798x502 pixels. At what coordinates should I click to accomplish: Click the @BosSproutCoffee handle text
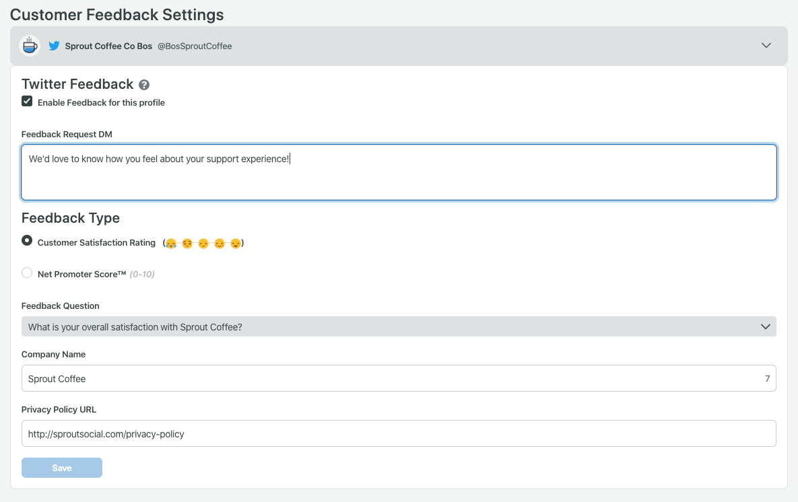(195, 46)
